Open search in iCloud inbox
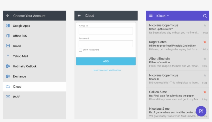Screen dimensions: 212x122 point(205,16)
